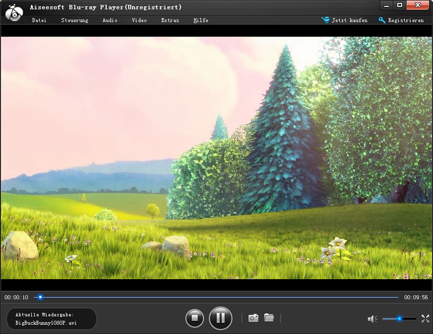Expand the Extras menu
433x334 pixels.
pos(170,20)
